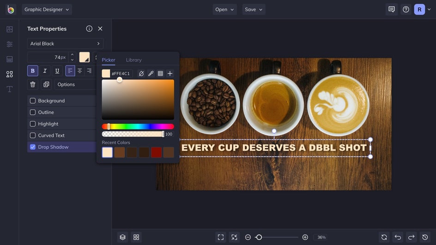This screenshot has height=245, width=436.
Task: Zoom out with the minus icon
Action: click(x=248, y=237)
